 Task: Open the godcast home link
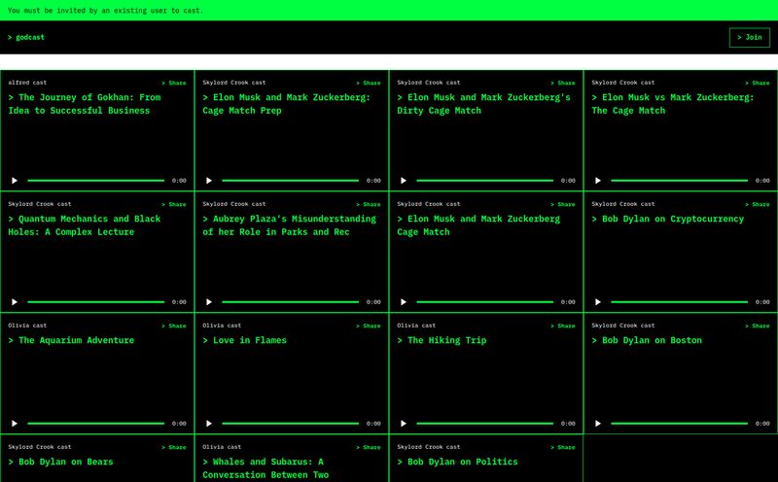click(26, 37)
